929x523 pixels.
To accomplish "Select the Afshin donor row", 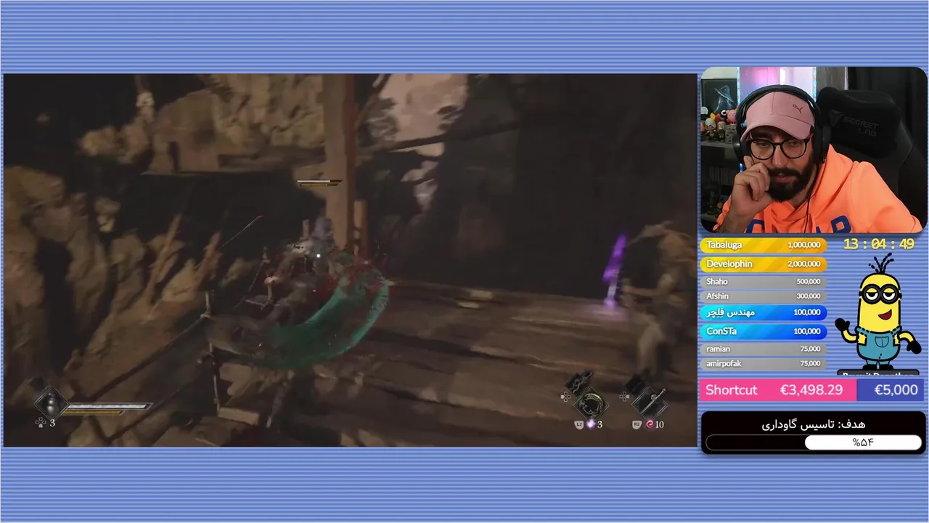I will 763,296.
